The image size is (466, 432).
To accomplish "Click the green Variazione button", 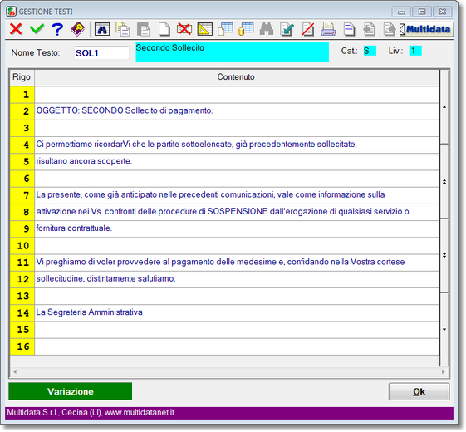I will (x=70, y=391).
